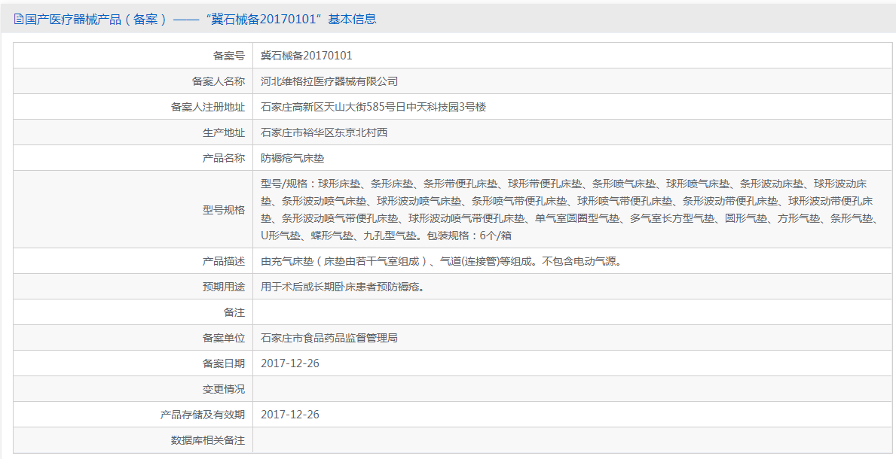896x459 pixels.
Task: Click the page heading 国产医疗器械产品（备案）
Action: click(x=97, y=20)
